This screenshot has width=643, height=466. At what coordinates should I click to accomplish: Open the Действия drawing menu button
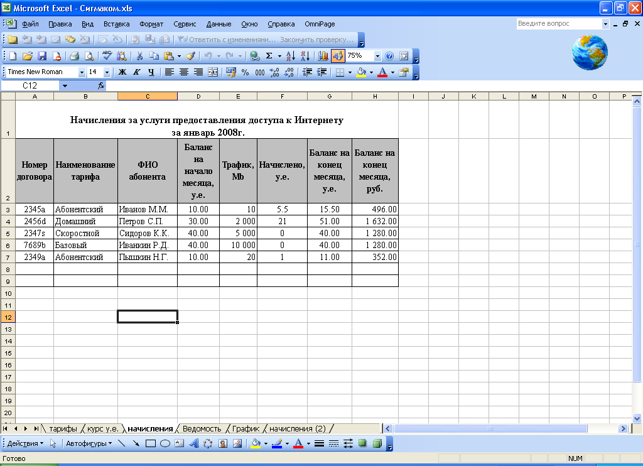pyautogui.click(x=25, y=443)
